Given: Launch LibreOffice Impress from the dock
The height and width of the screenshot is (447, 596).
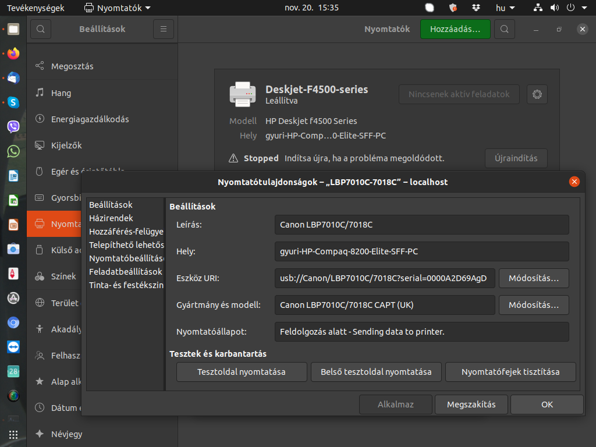Looking at the screenshot, I should click(13, 225).
